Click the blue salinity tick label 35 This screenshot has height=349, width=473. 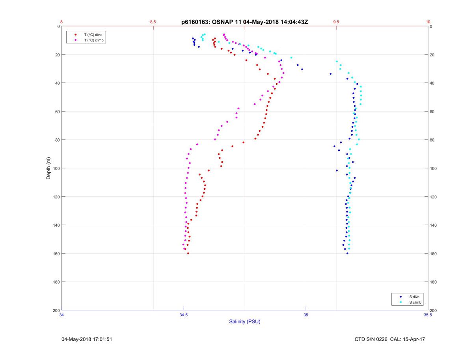tap(306, 315)
